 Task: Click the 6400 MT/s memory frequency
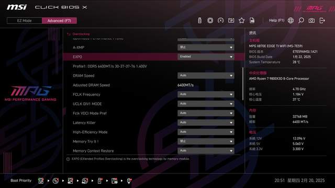300,122
